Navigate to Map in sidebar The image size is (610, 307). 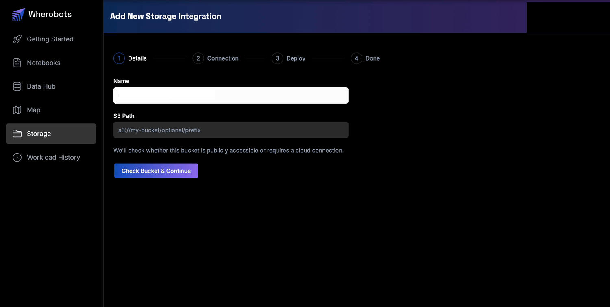click(x=51, y=110)
